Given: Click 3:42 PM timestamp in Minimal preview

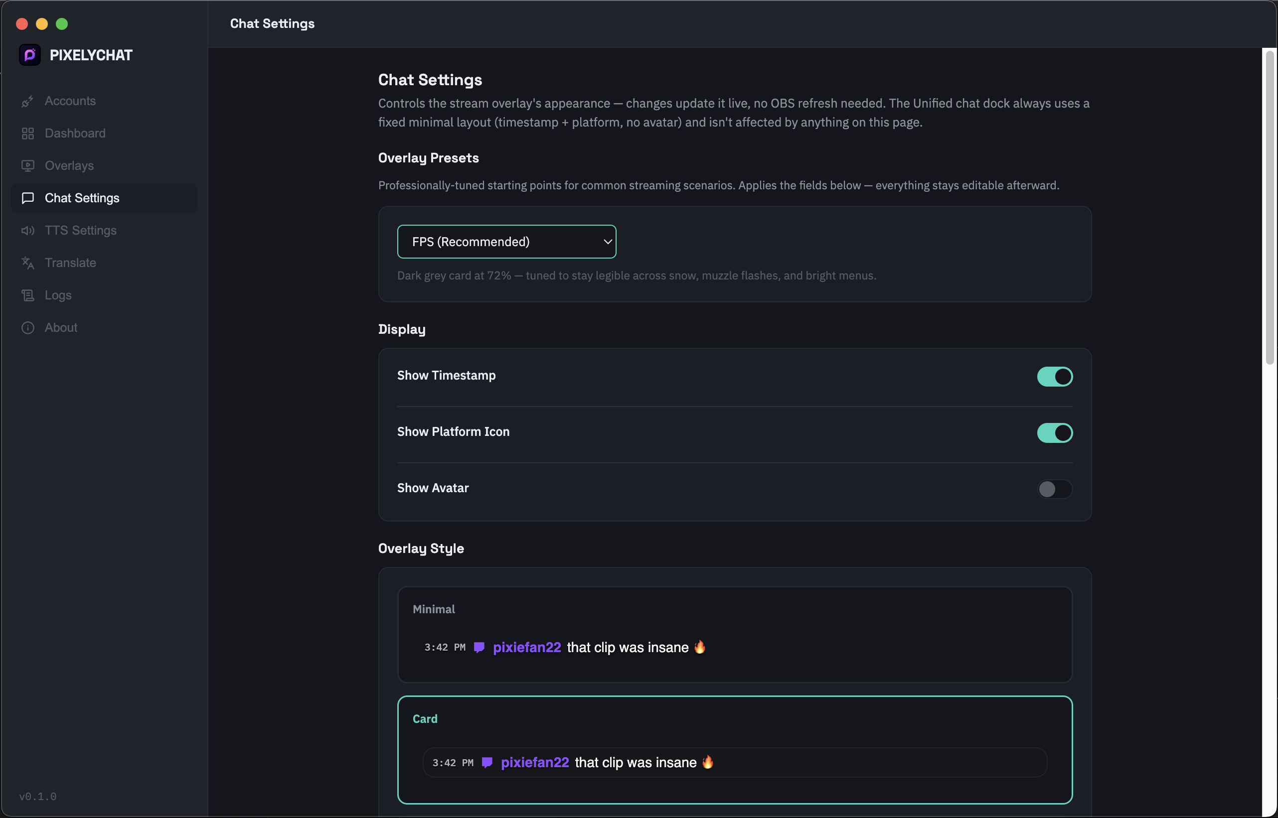Looking at the screenshot, I should point(445,648).
